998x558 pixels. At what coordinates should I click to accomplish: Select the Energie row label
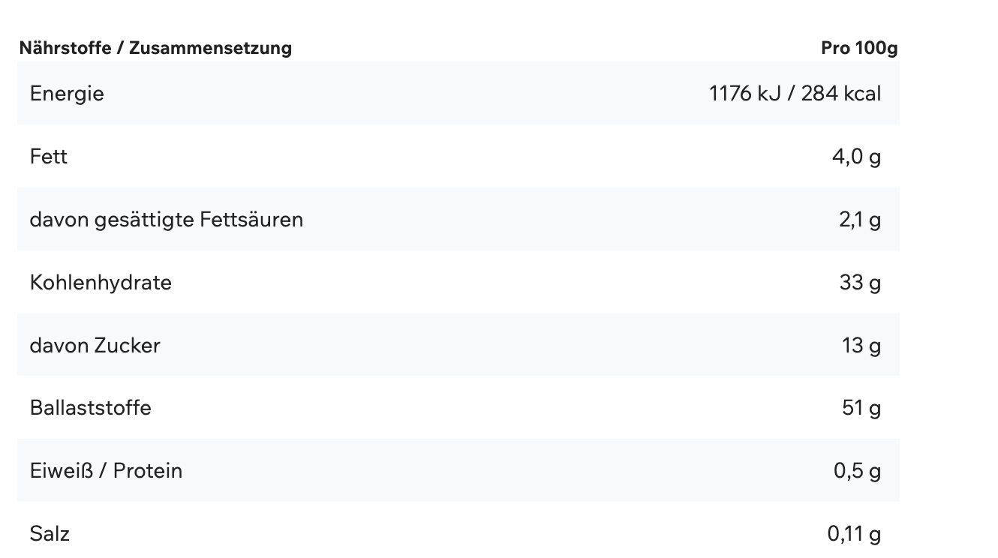pyautogui.click(x=67, y=94)
